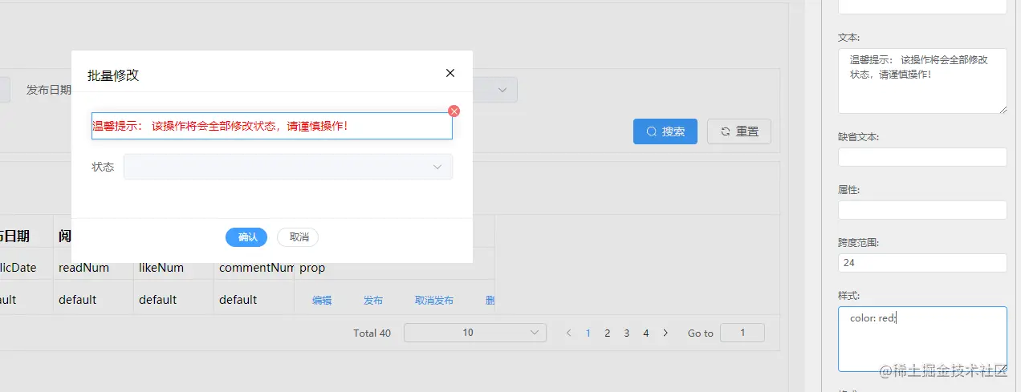Open the page-size dropdown showing 10
1021x392 pixels.
click(475, 333)
